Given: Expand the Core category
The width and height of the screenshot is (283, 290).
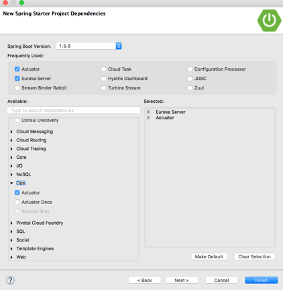Looking at the screenshot, I should pyautogui.click(x=11, y=157).
